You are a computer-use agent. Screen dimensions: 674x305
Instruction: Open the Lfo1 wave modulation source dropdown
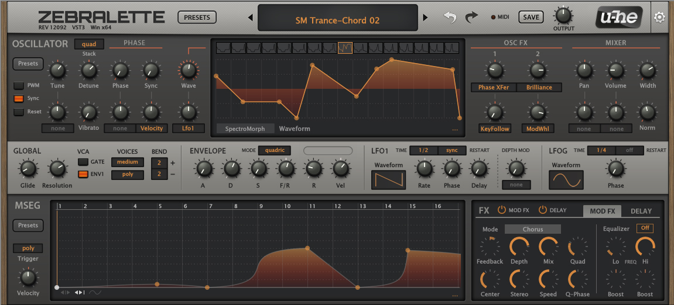pyautogui.click(x=189, y=129)
